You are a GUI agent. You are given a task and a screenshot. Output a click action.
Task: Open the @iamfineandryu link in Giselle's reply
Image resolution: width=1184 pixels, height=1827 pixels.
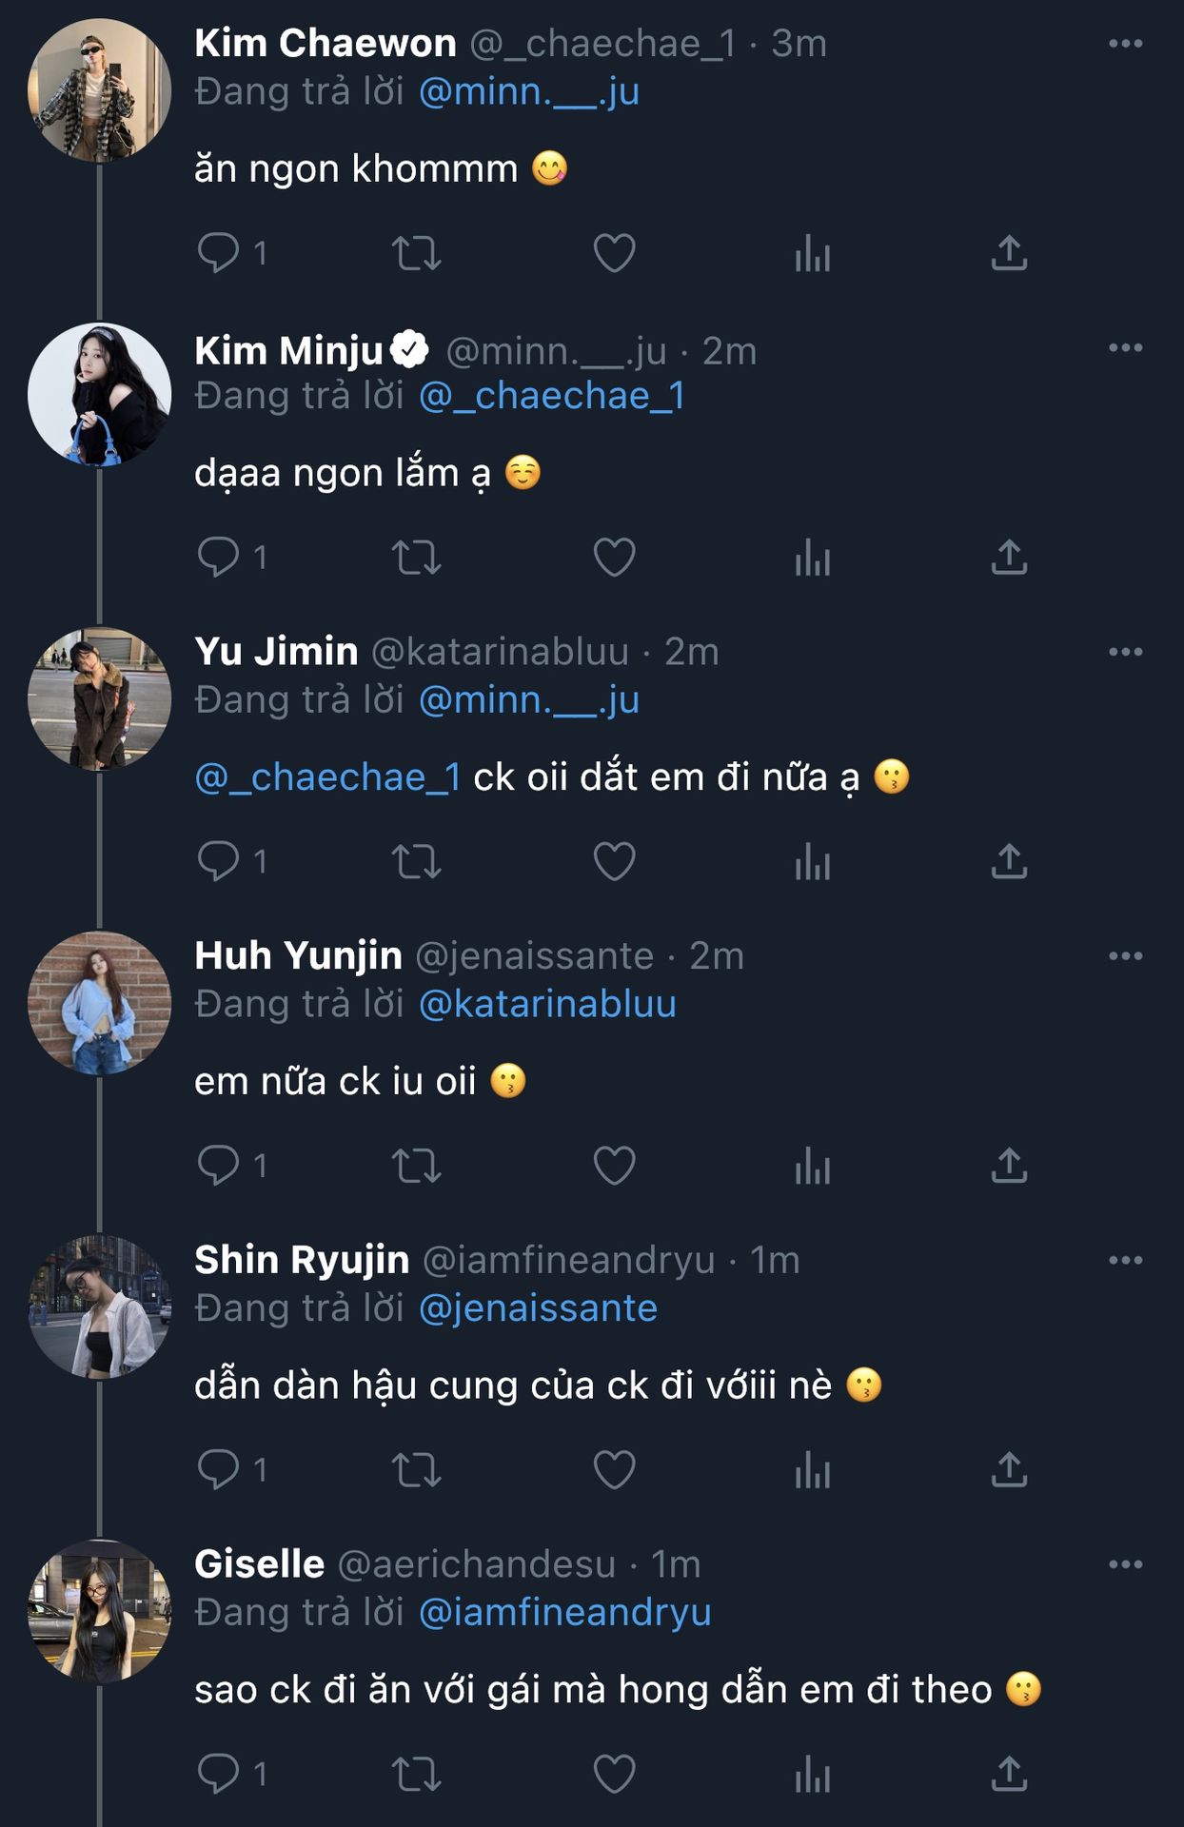564,1613
